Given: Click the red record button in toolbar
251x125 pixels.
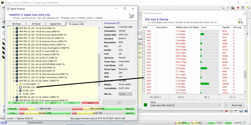Looking at the screenshot, I should point(238,8).
